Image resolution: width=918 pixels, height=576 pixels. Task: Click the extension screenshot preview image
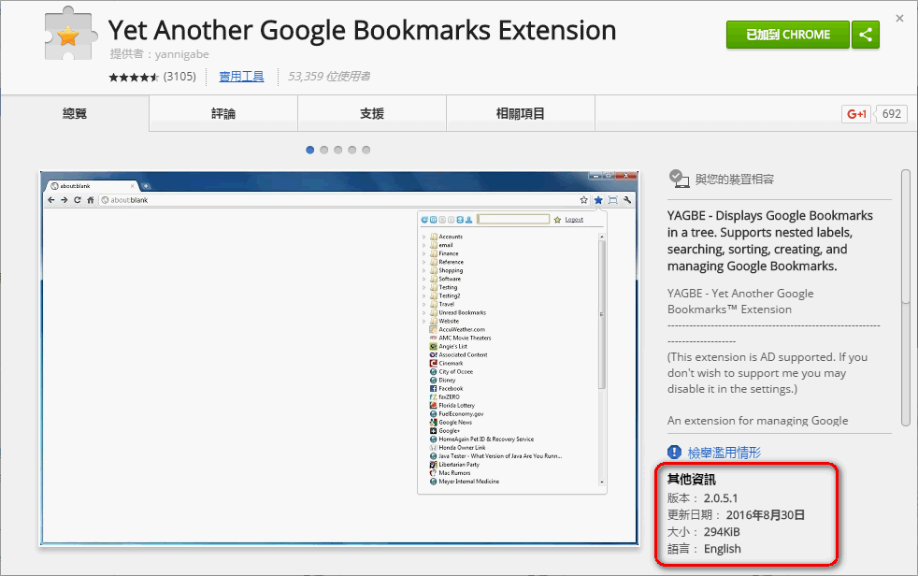pyautogui.click(x=341, y=357)
